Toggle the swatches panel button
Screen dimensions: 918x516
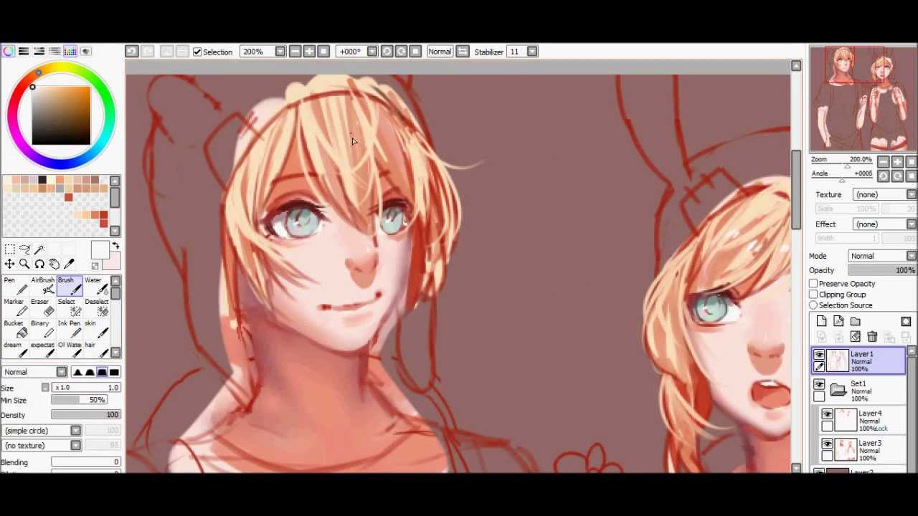click(x=70, y=52)
